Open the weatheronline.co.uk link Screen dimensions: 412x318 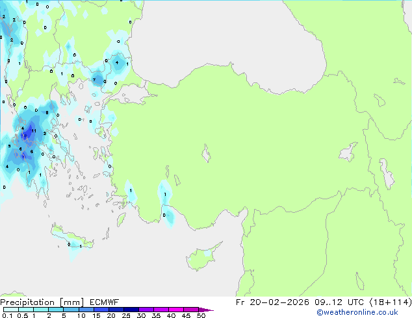357,312
